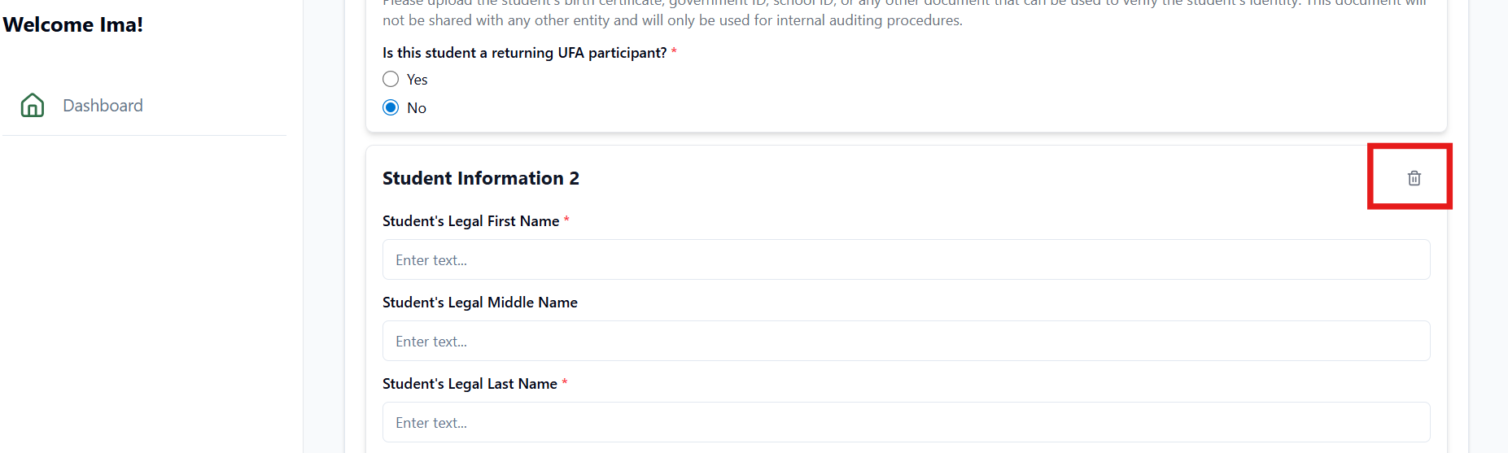Click the Student Information 2 heading

481,178
